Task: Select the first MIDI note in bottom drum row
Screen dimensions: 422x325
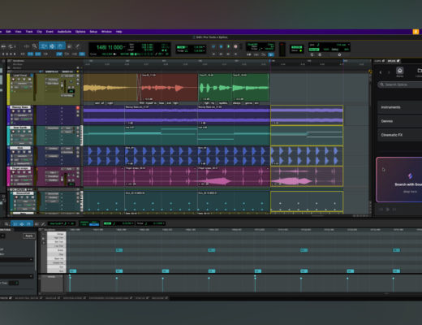Action: point(73,271)
